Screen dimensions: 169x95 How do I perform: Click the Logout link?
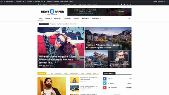tap(74, 4)
